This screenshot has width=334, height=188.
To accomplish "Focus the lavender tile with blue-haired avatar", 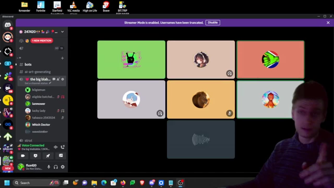I will click(131, 99).
